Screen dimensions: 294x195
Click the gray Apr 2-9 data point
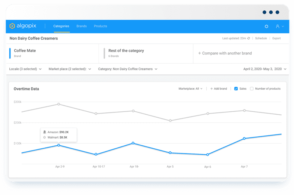[x=58, y=104]
